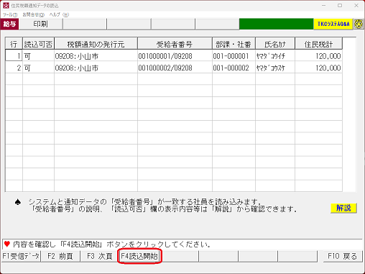Viewport: 365px width, 274px height.
Task: Click 09208:小山市 in row 1
Action: point(96,56)
